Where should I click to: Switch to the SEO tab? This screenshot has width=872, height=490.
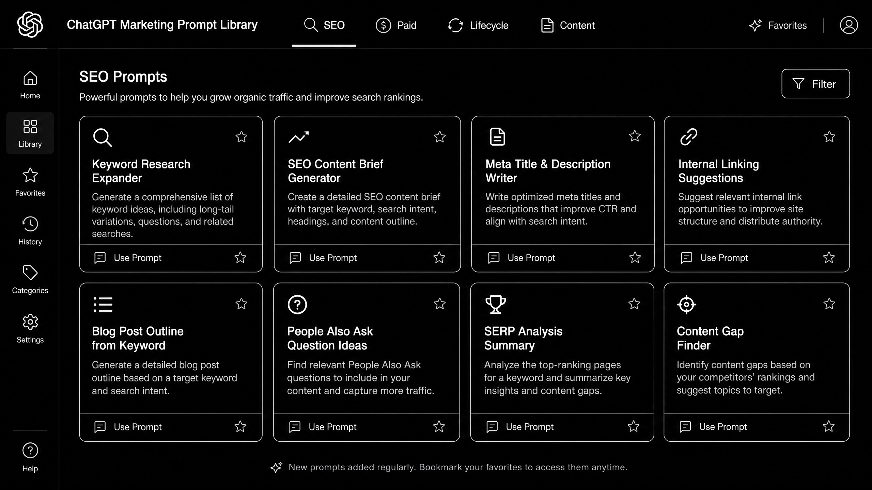(x=324, y=25)
